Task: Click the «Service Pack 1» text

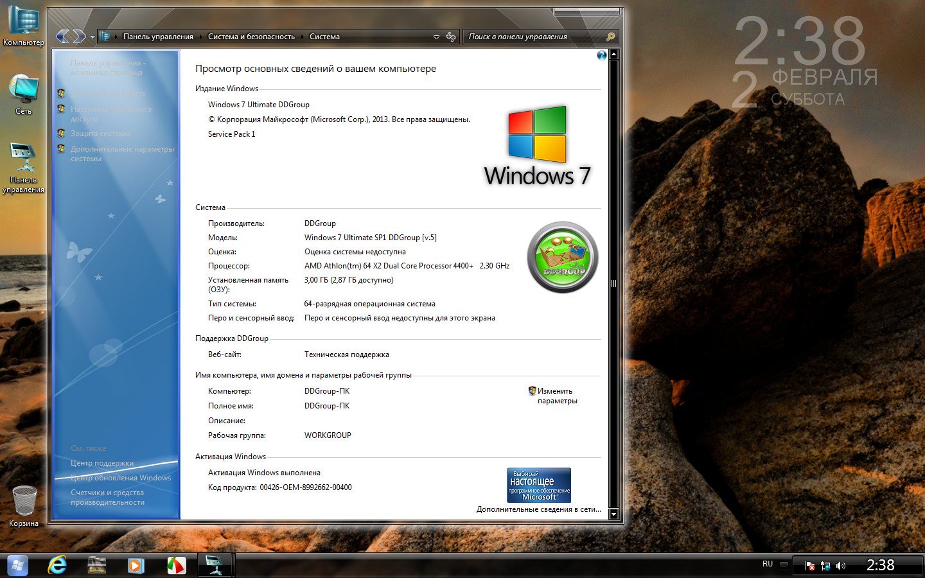Action: coord(232,134)
